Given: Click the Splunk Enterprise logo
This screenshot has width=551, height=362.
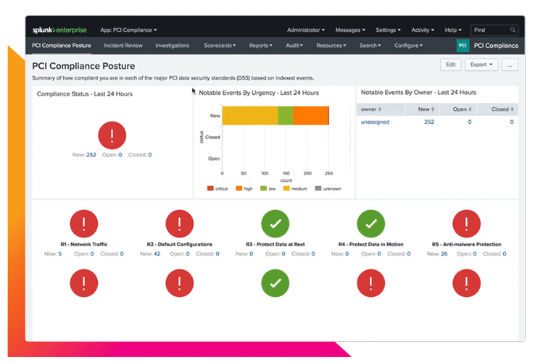Looking at the screenshot, I should coord(59,30).
